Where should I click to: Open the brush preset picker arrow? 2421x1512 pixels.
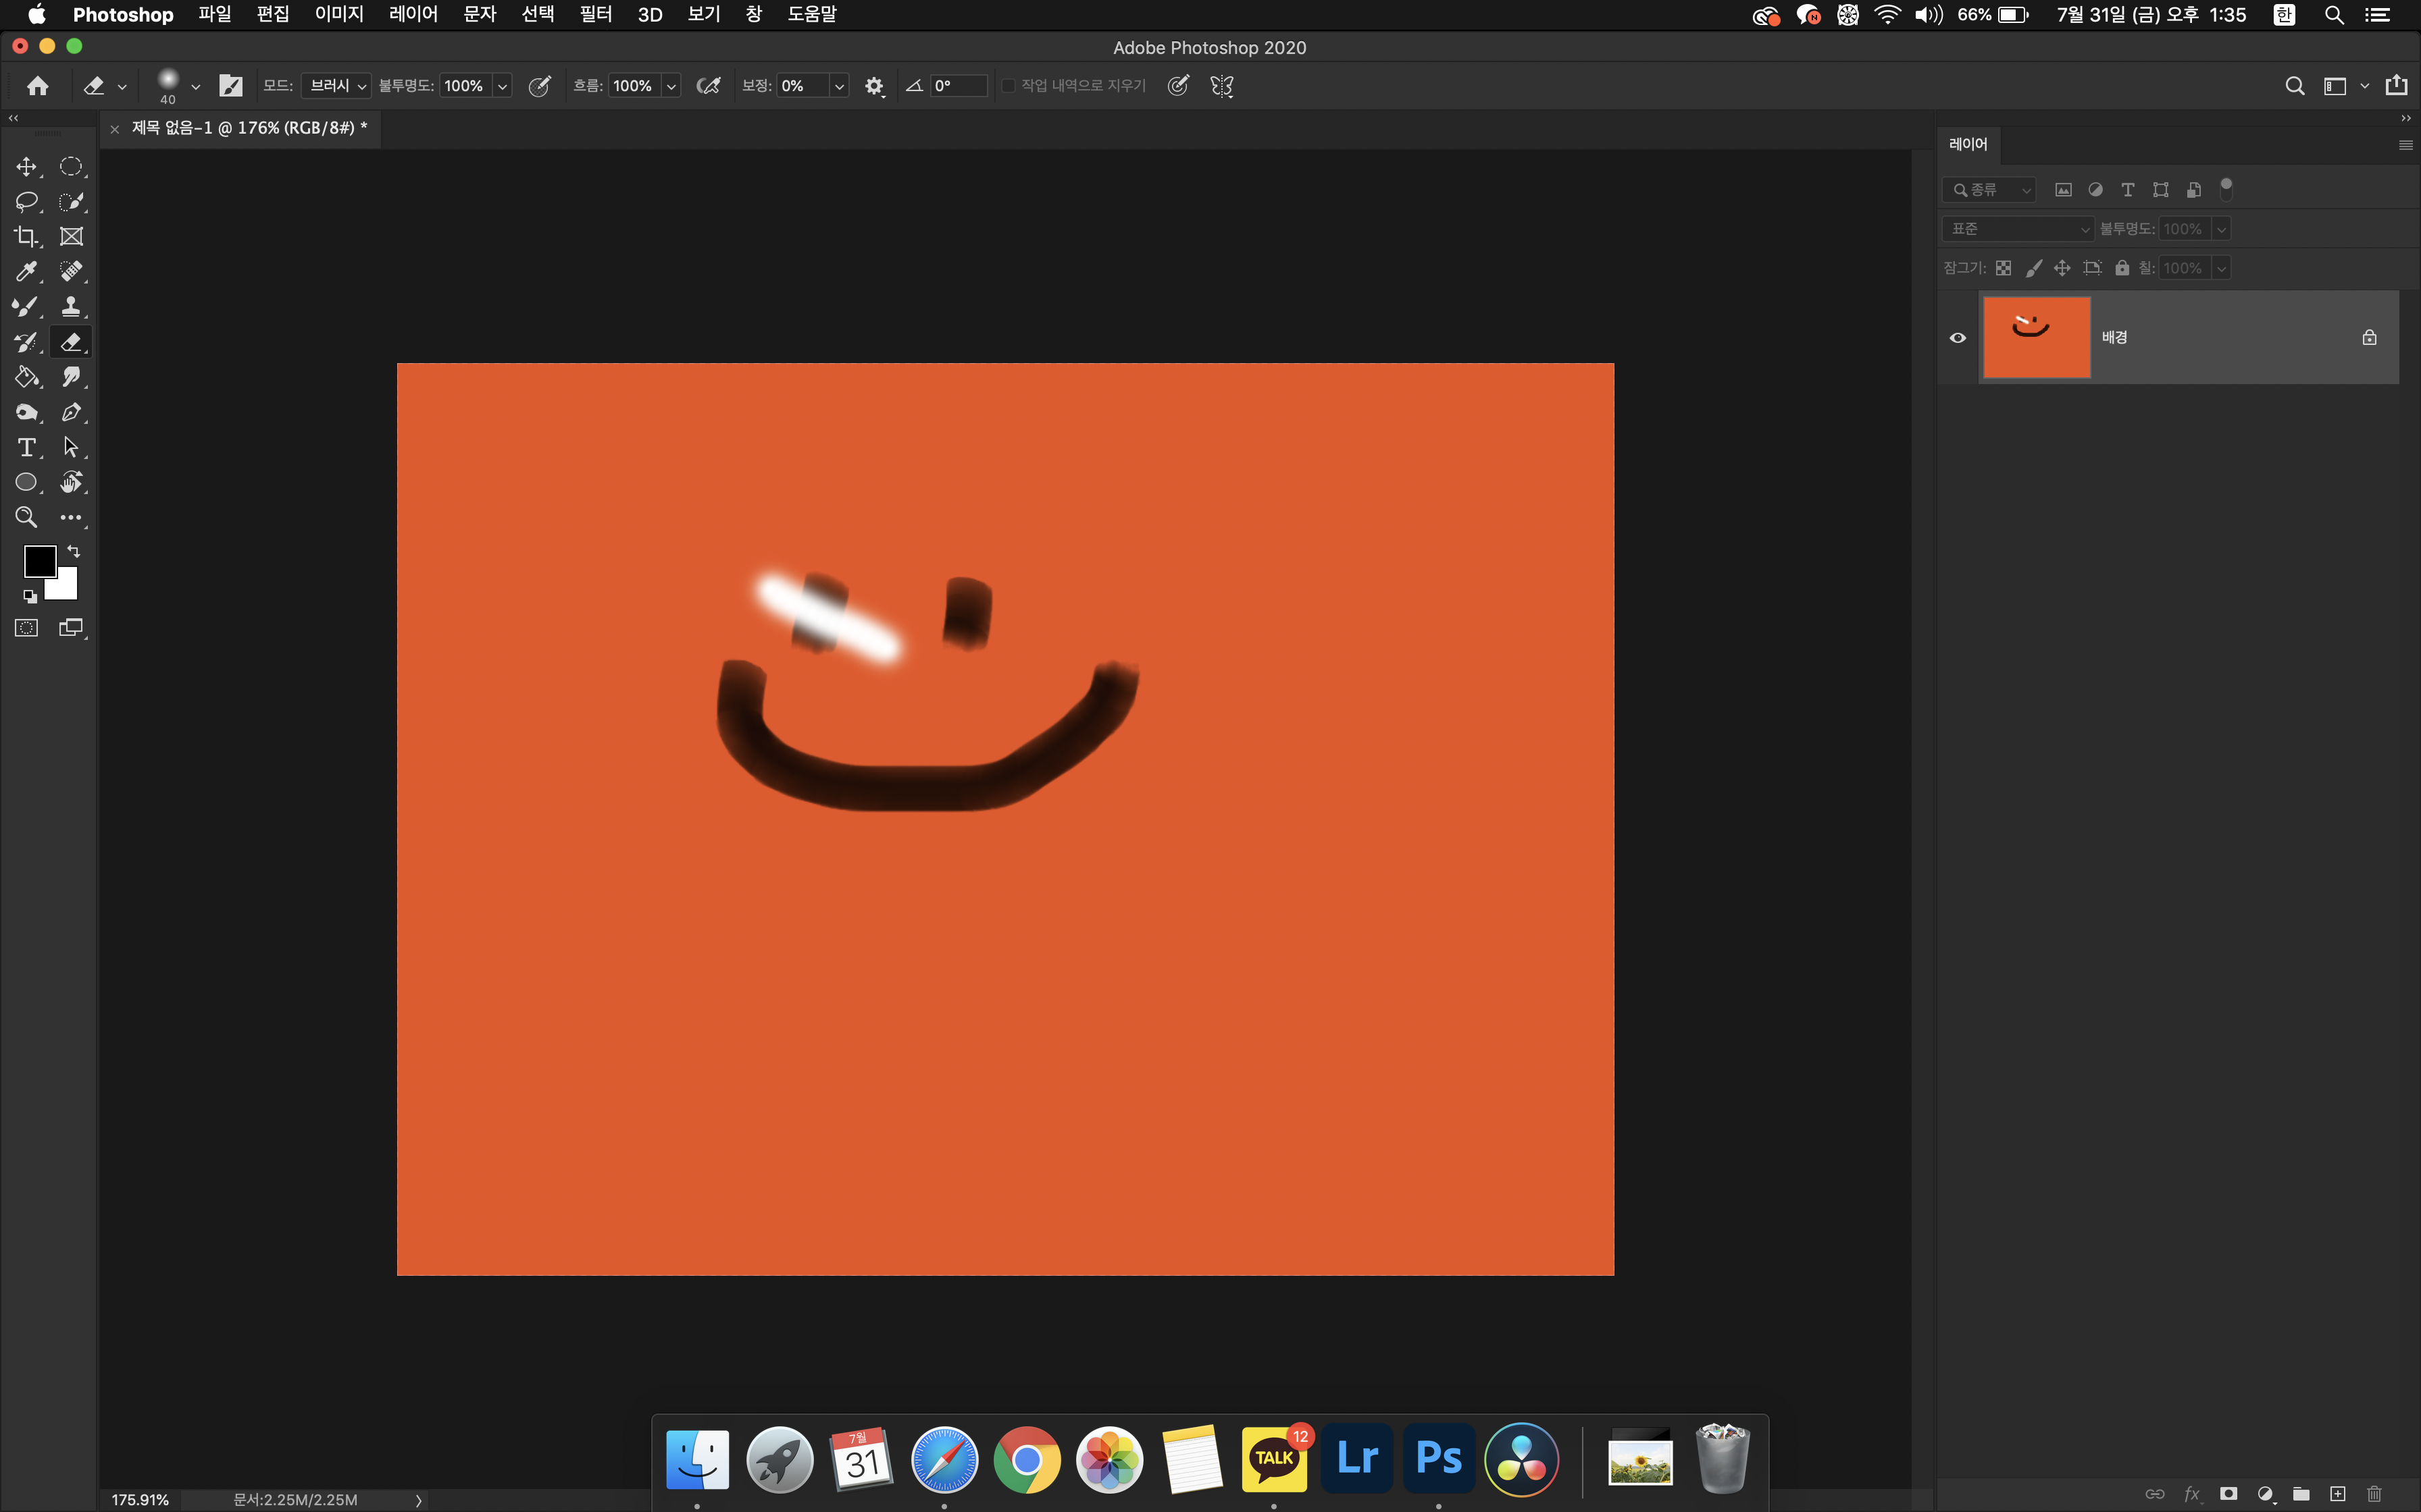(195, 86)
